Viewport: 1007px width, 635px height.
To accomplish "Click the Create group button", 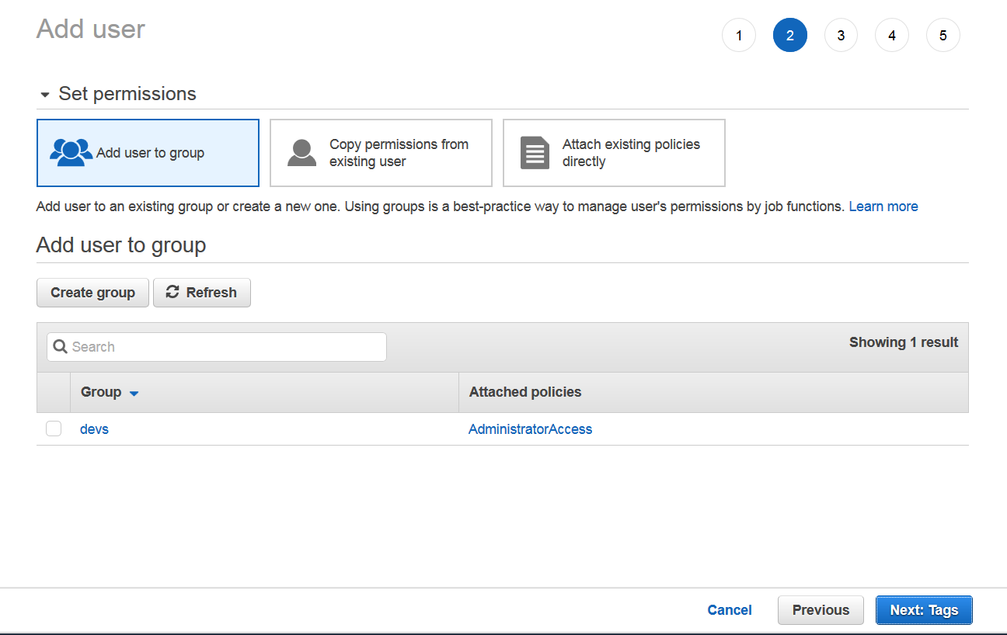I will [x=92, y=293].
